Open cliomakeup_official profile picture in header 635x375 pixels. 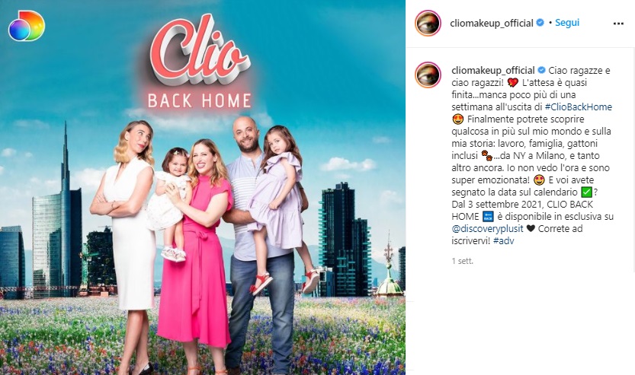428,23
